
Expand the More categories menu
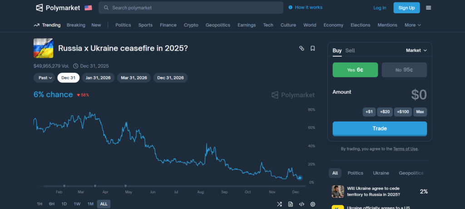(412, 25)
